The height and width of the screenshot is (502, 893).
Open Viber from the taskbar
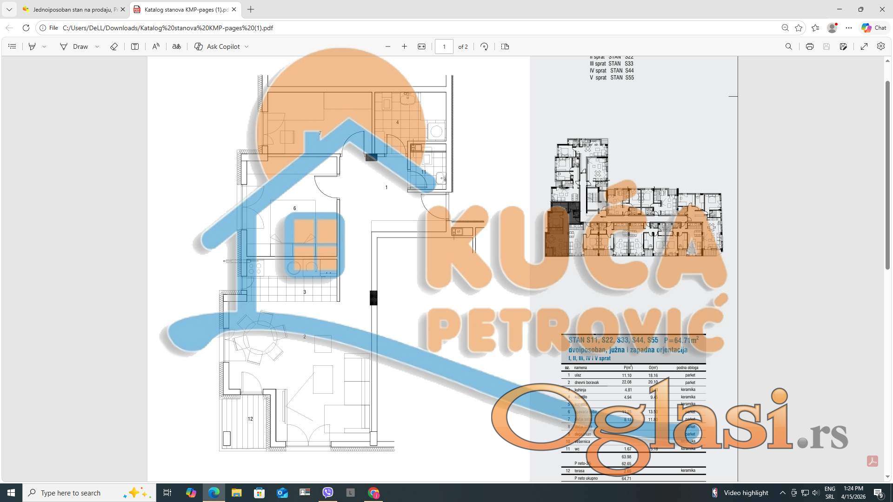point(327,493)
